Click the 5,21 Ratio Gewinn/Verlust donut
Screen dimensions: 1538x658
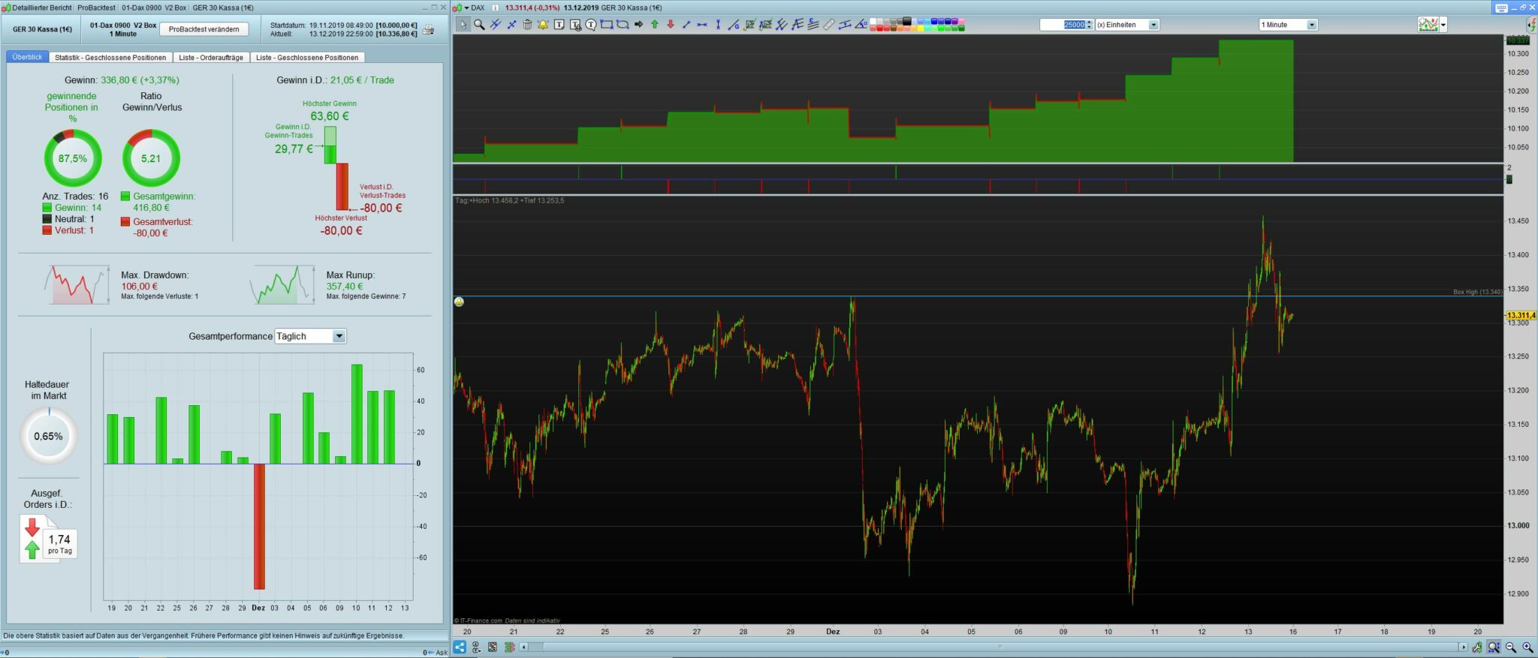point(151,158)
